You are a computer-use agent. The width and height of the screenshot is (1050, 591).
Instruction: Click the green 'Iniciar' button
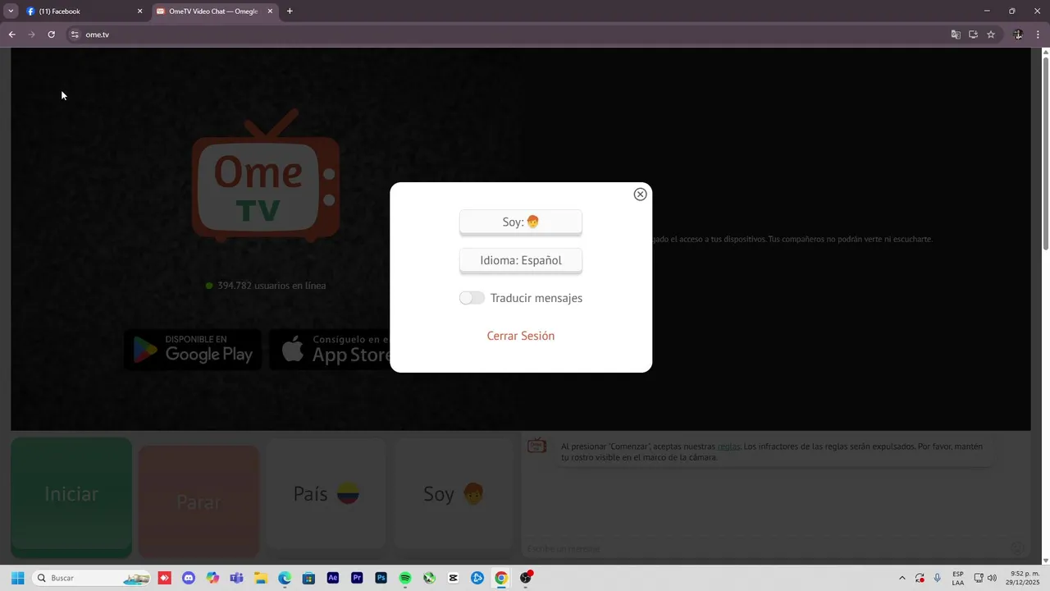[71, 497]
